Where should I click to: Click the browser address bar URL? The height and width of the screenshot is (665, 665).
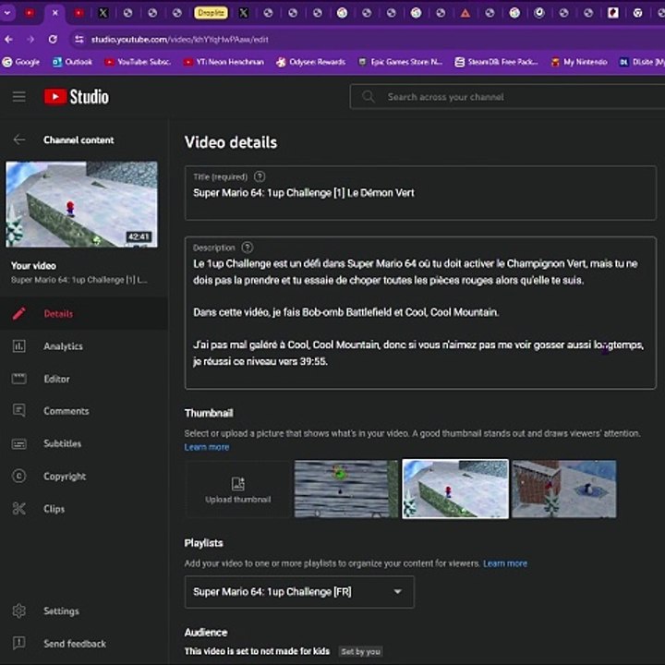(x=180, y=40)
